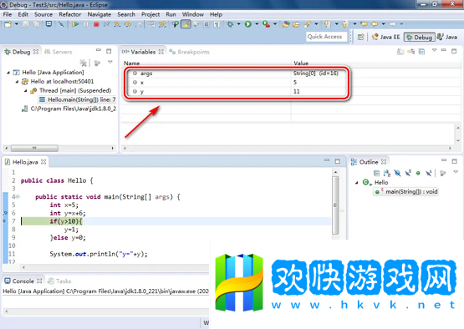Click the editor vertical scrollbar

(x=335, y=205)
